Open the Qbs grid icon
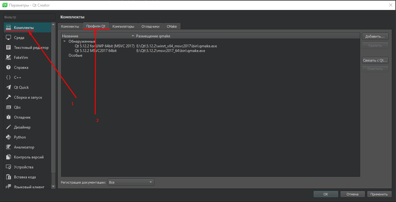This screenshot has height=202, width=396. 9,107
